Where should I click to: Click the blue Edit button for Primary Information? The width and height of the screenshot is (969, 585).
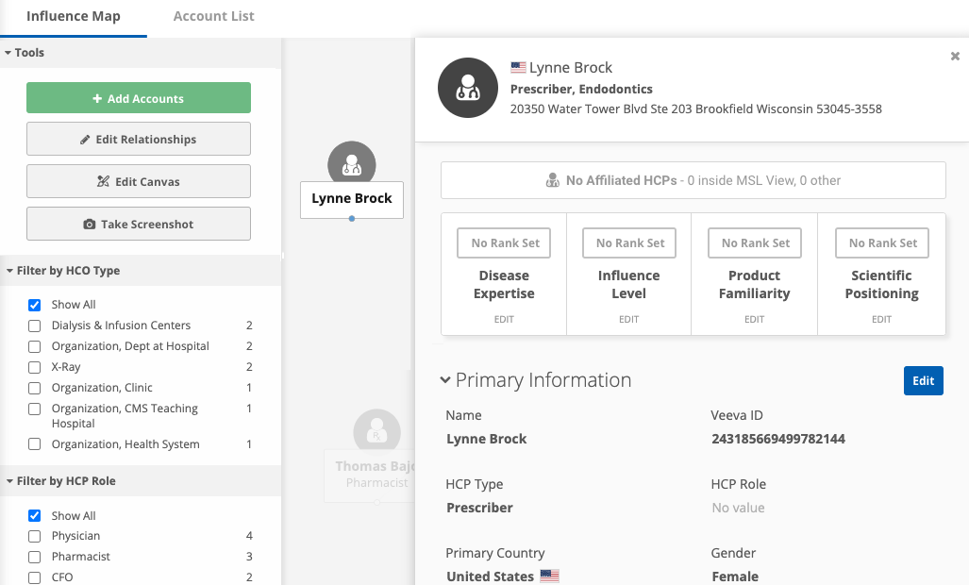pos(923,380)
